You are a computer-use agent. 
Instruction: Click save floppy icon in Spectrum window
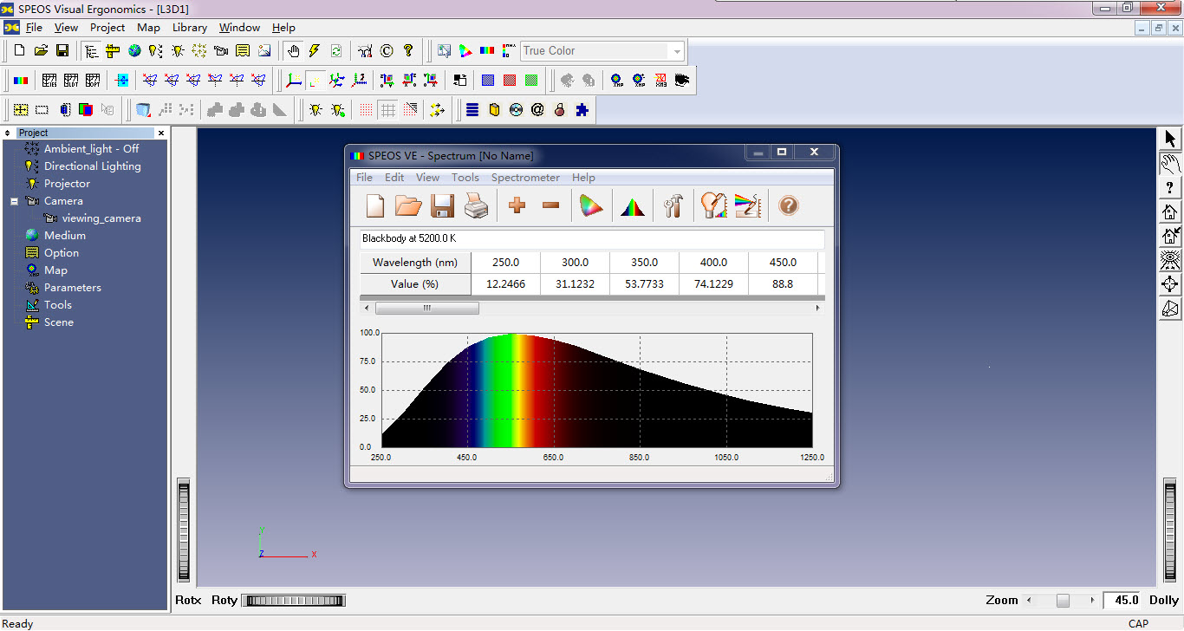[442, 206]
